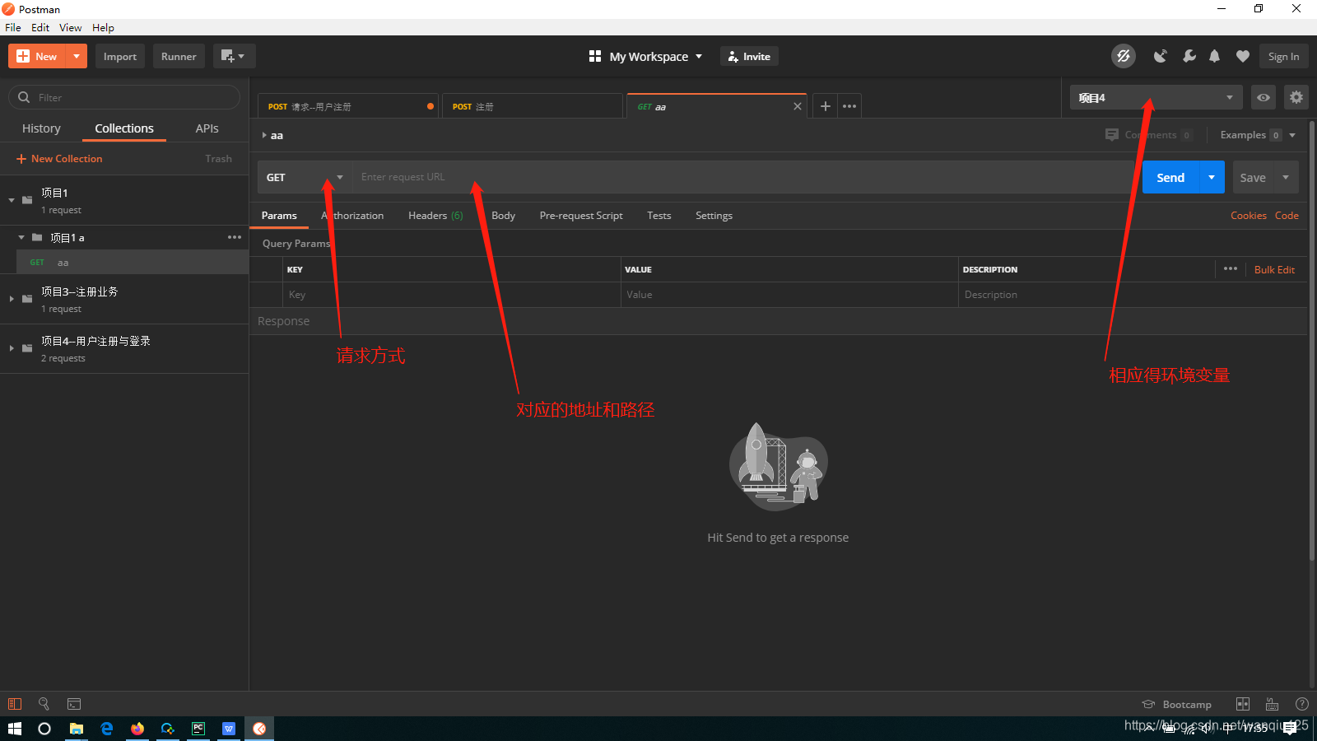This screenshot has height=741, width=1317.
Task: Click the New Collection link
Action: (x=59, y=158)
